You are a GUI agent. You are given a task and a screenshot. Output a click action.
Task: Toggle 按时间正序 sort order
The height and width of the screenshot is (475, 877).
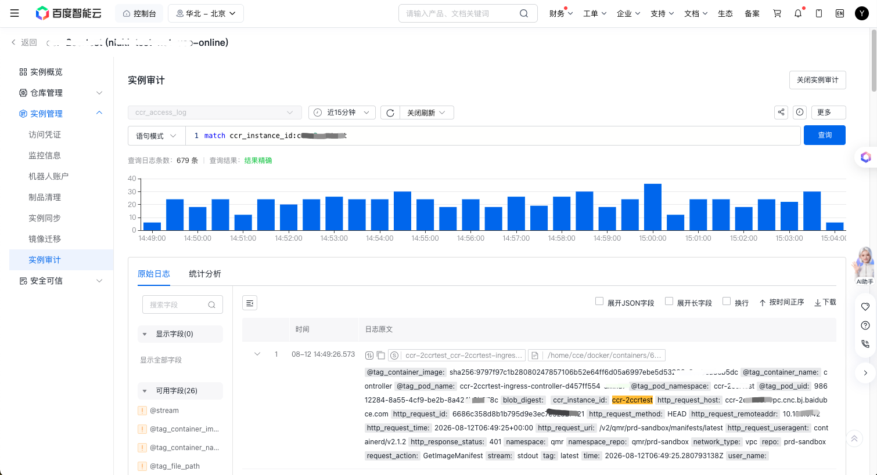(782, 302)
